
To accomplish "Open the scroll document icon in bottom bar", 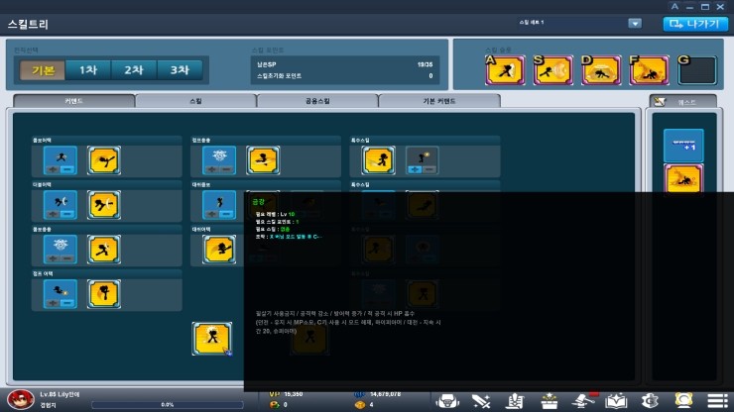I will click(515, 401).
